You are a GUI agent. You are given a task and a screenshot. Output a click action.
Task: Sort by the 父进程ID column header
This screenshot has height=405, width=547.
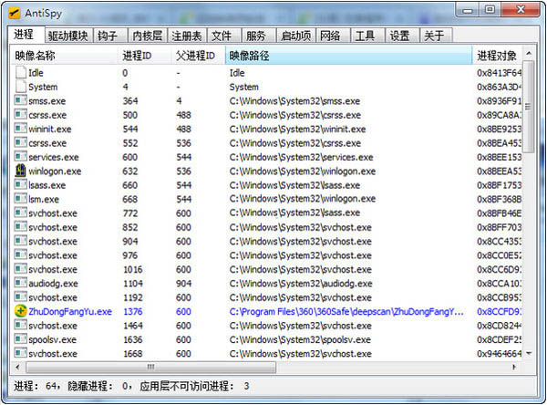coord(199,56)
